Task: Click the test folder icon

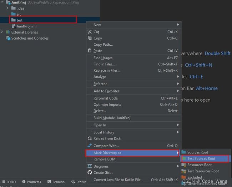Action: pos(14,20)
